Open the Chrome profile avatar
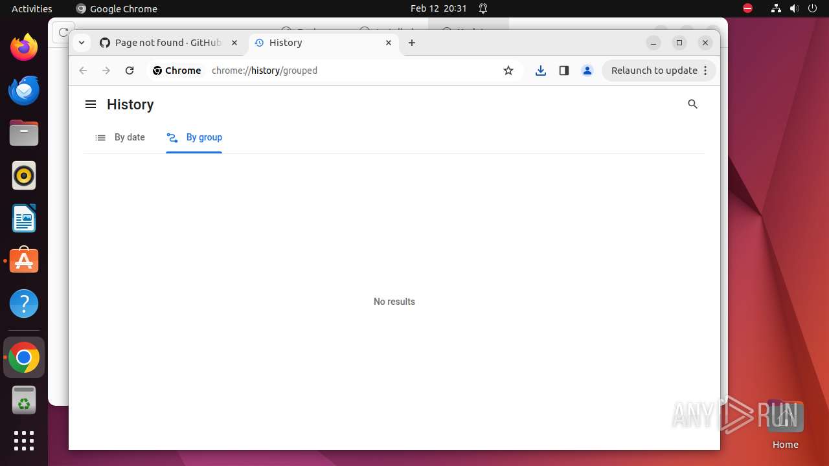 (x=587, y=71)
